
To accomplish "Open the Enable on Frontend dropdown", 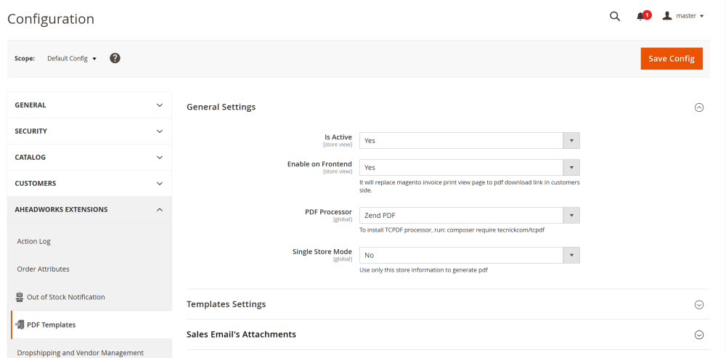I will coord(470,167).
